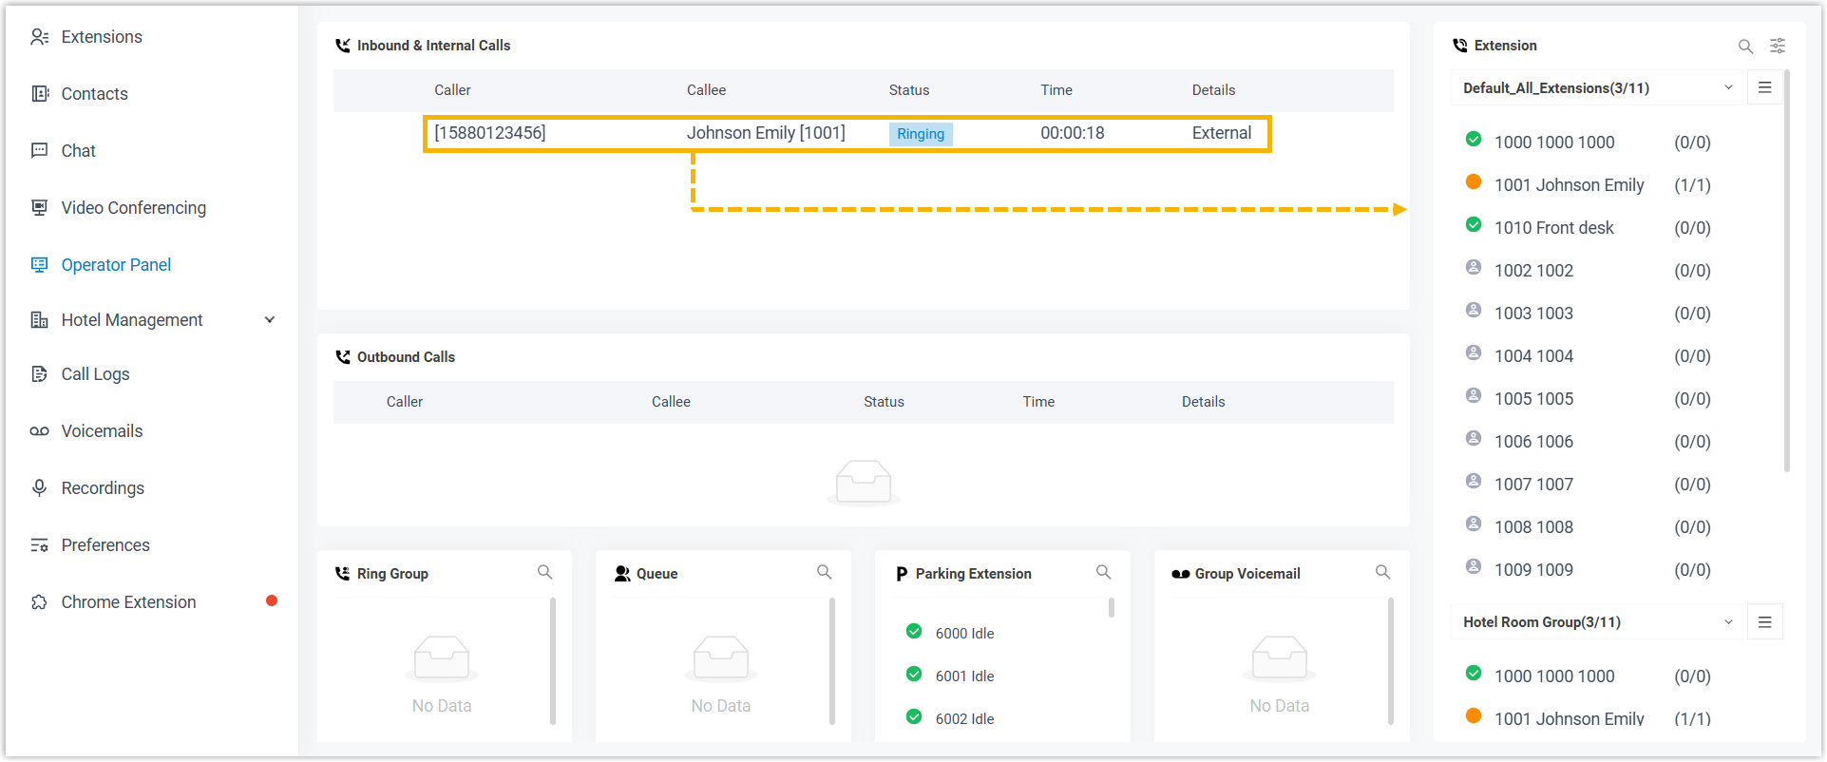Select the ringing call from 15880123456
Image resolution: width=1827 pixels, height=762 pixels.
(846, 134)
